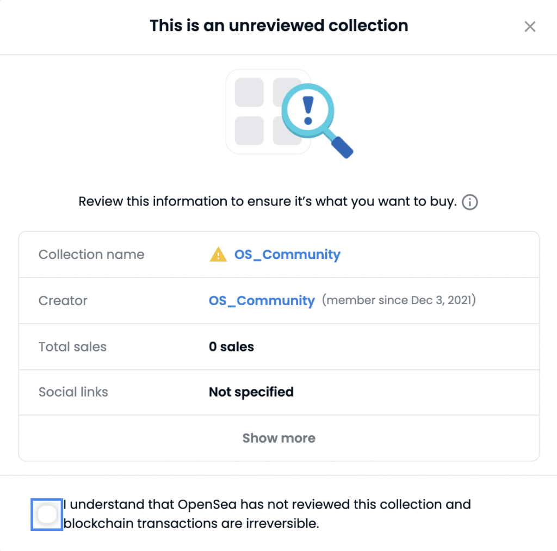This screenshot has width=557, height=551.
Task: Open the OS_Community collection name link
Action: click(287, 255)
